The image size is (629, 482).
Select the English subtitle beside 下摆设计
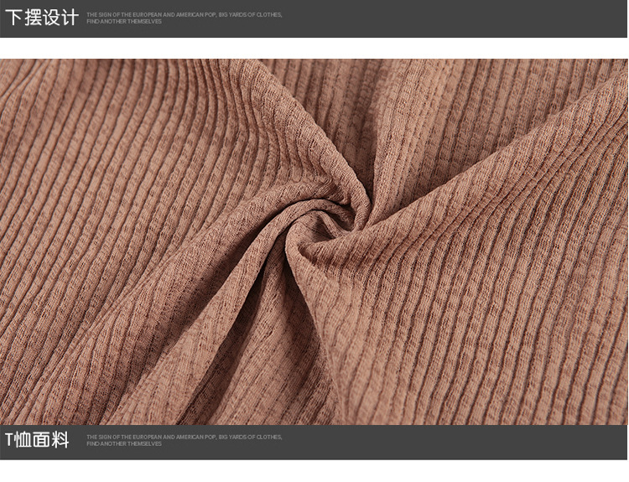[x=184, y=18]
